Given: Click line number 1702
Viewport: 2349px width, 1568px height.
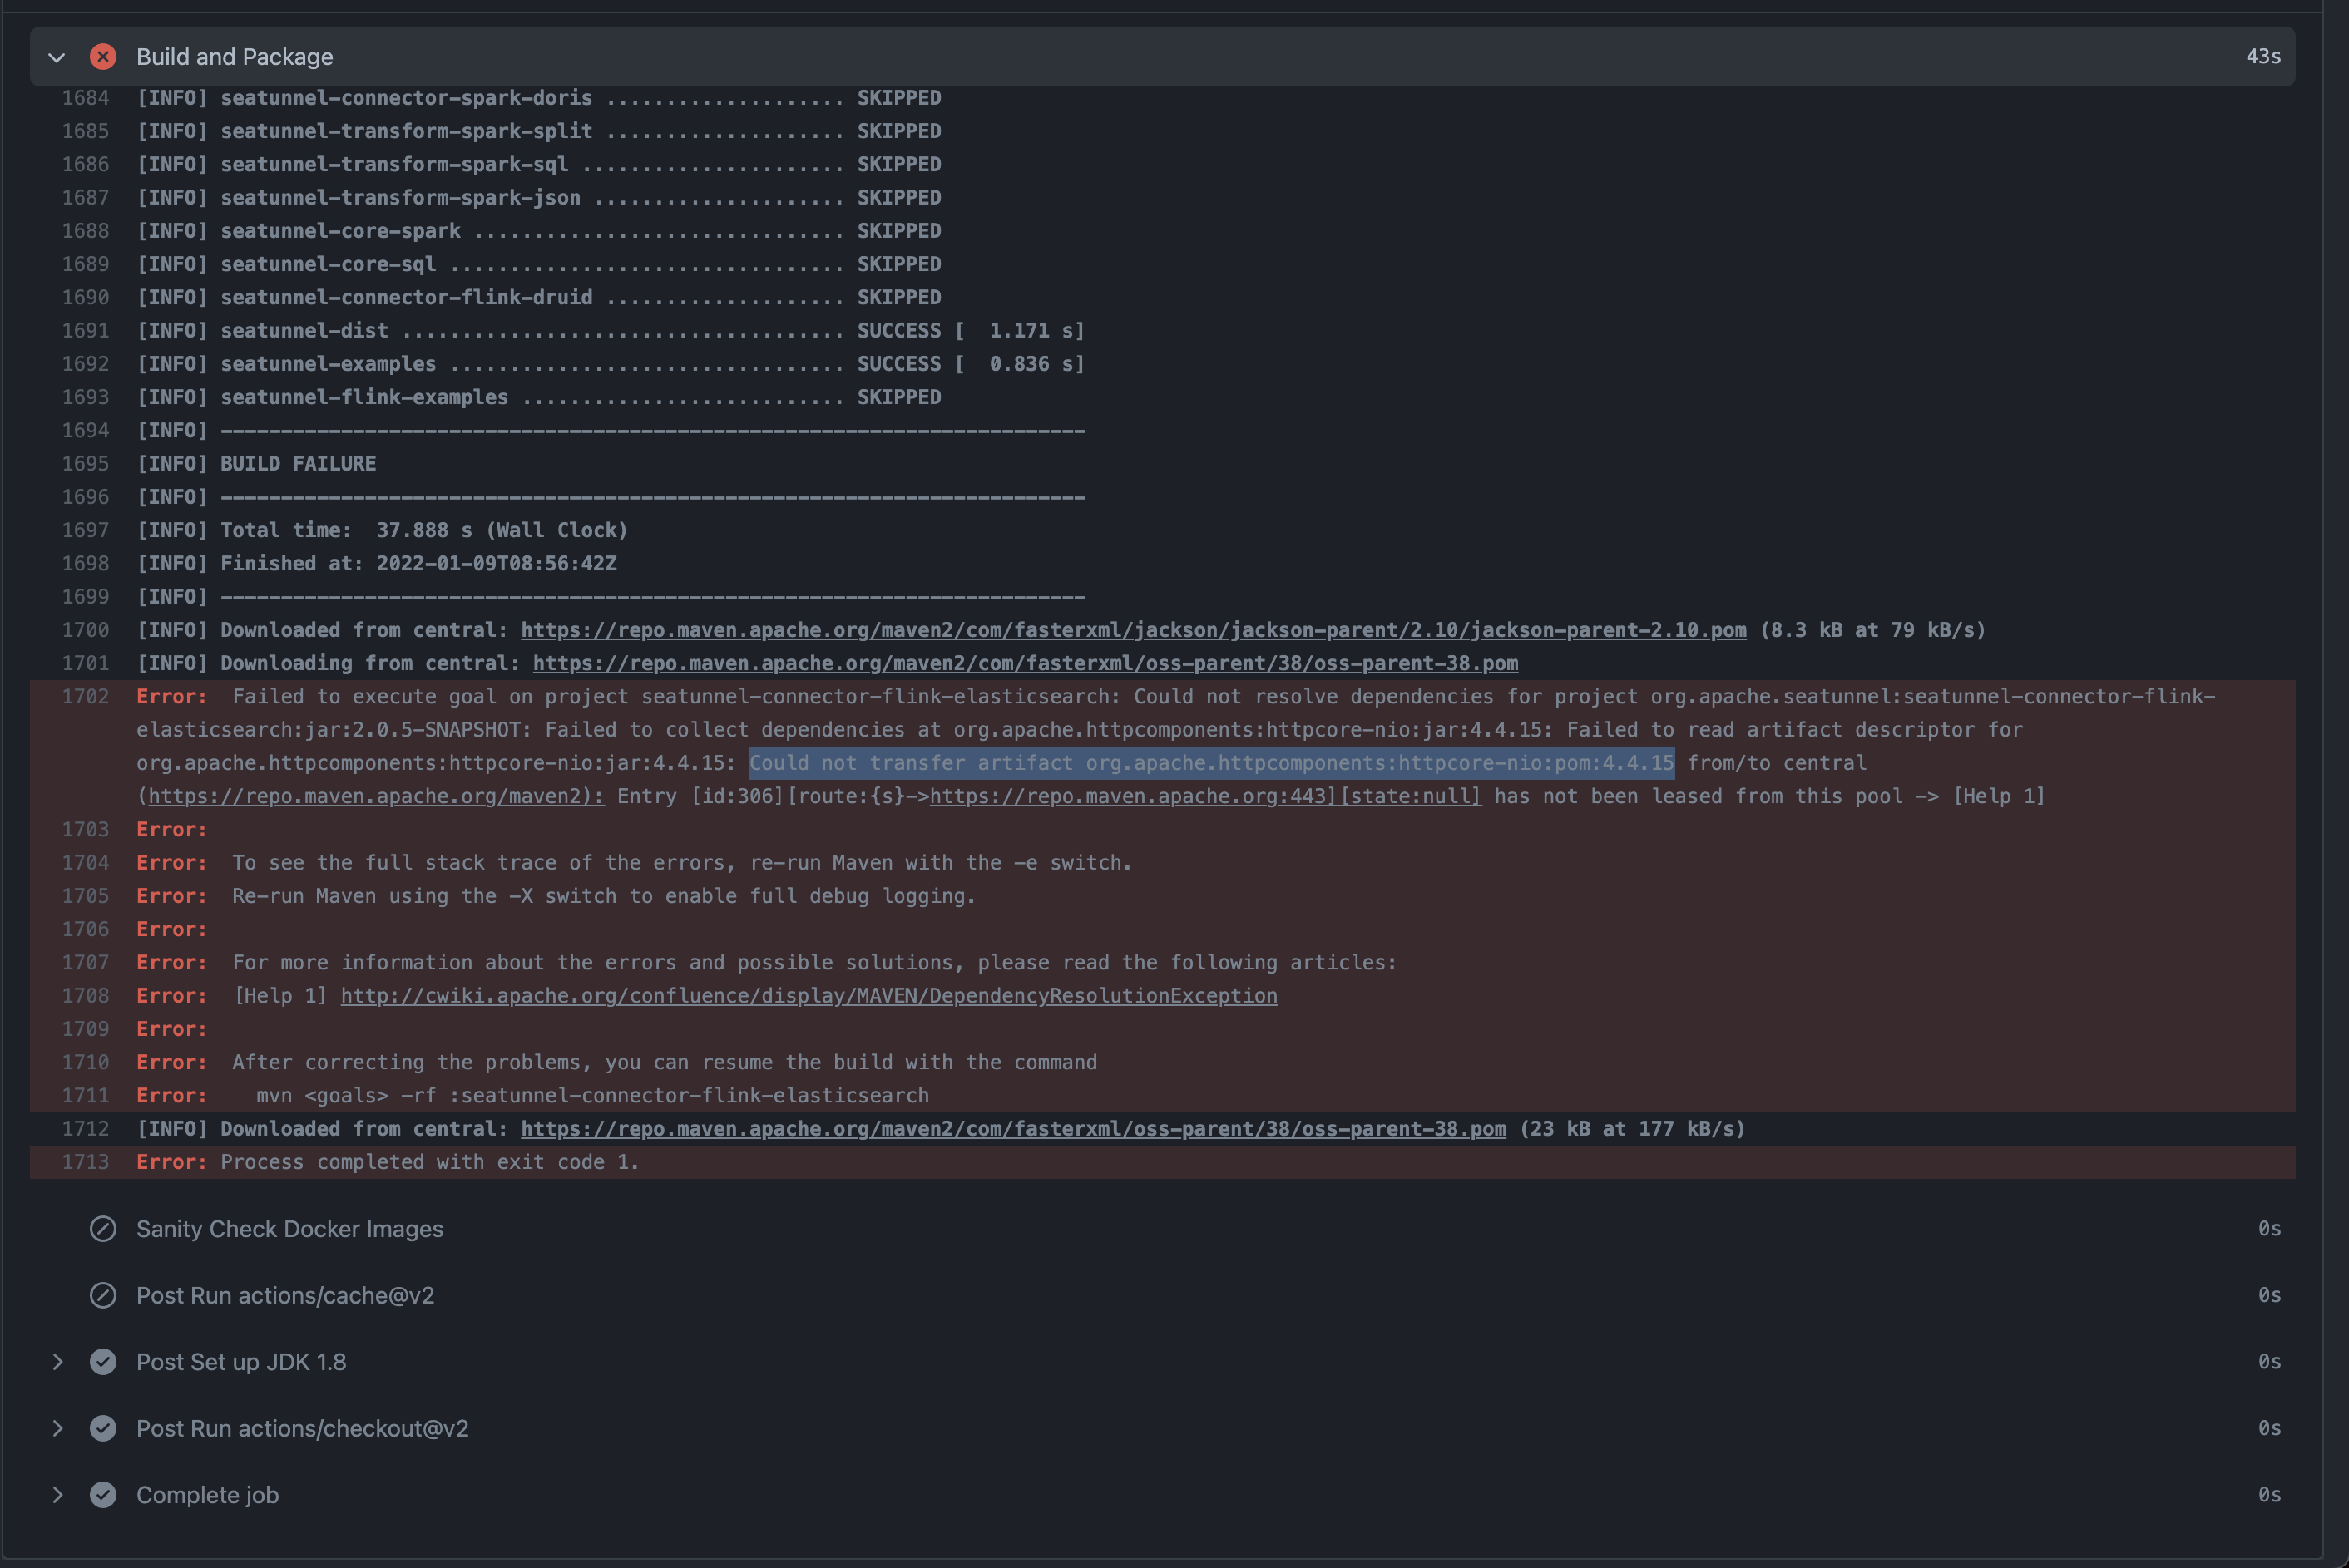Looking at the screenshot, I should (85, 696).
